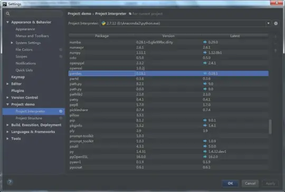Click the update arrow in path.py 8.2.1 row

pyautogui.click(x=205, y=84)
